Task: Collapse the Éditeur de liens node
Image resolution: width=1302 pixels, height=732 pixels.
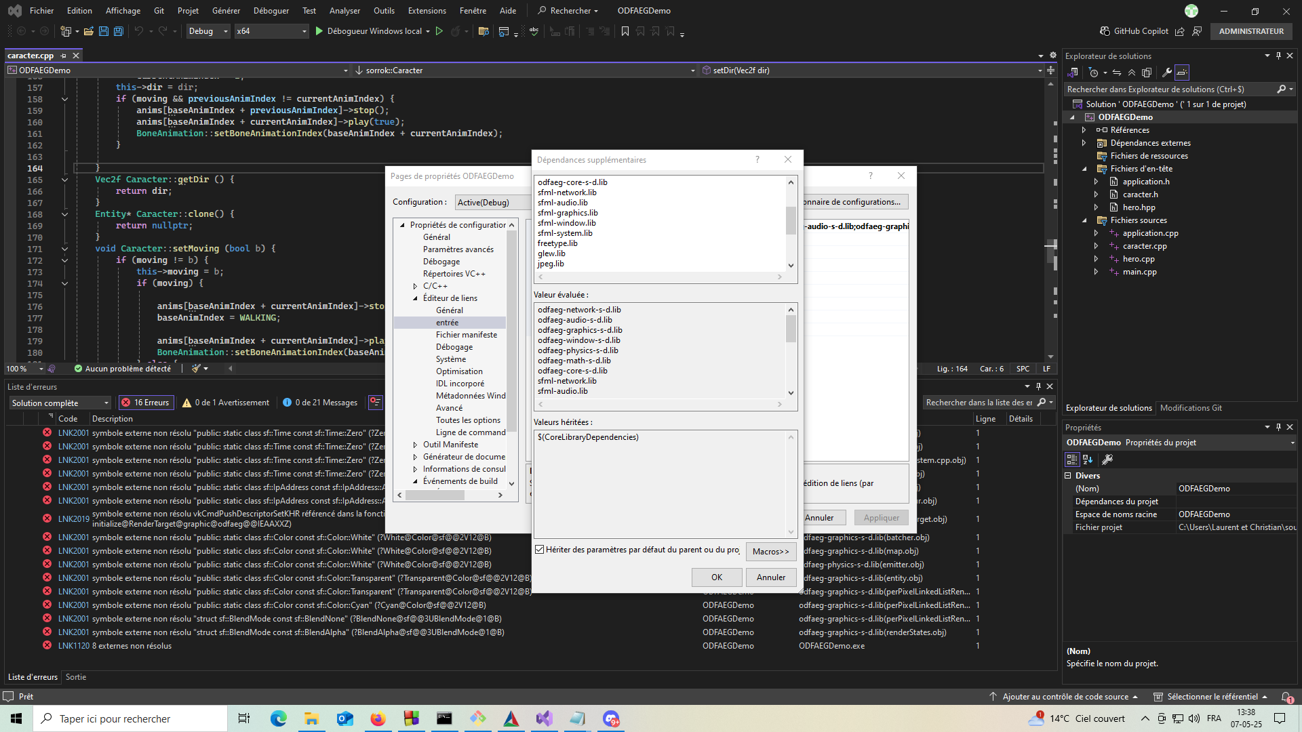Action: [x=415, y=298]
